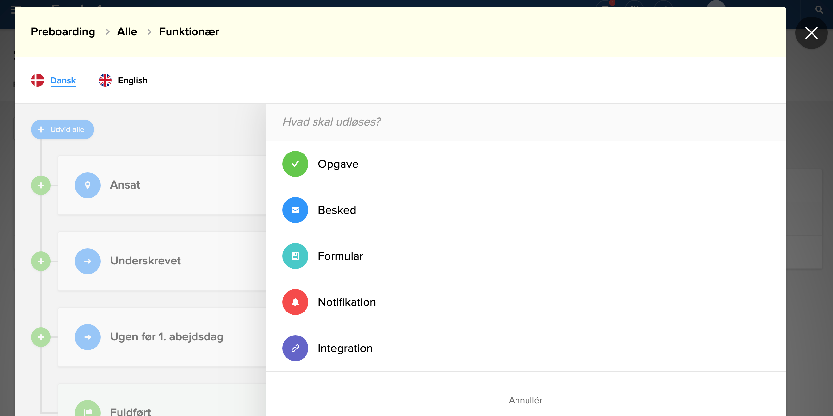Screen dimensions: 833x416
Task: Click the purple Integration link icon
Action: pos(295,348)
